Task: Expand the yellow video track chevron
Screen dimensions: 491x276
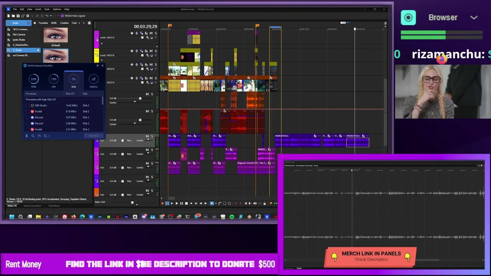Action: pyautogui.click(x=102, y=60)
